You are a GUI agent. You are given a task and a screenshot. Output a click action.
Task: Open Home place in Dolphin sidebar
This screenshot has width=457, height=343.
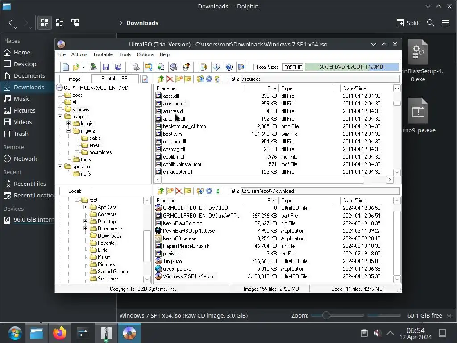(x=22, y=53)
